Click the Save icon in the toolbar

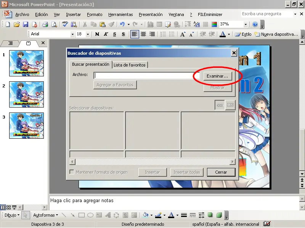coord(26,24)
